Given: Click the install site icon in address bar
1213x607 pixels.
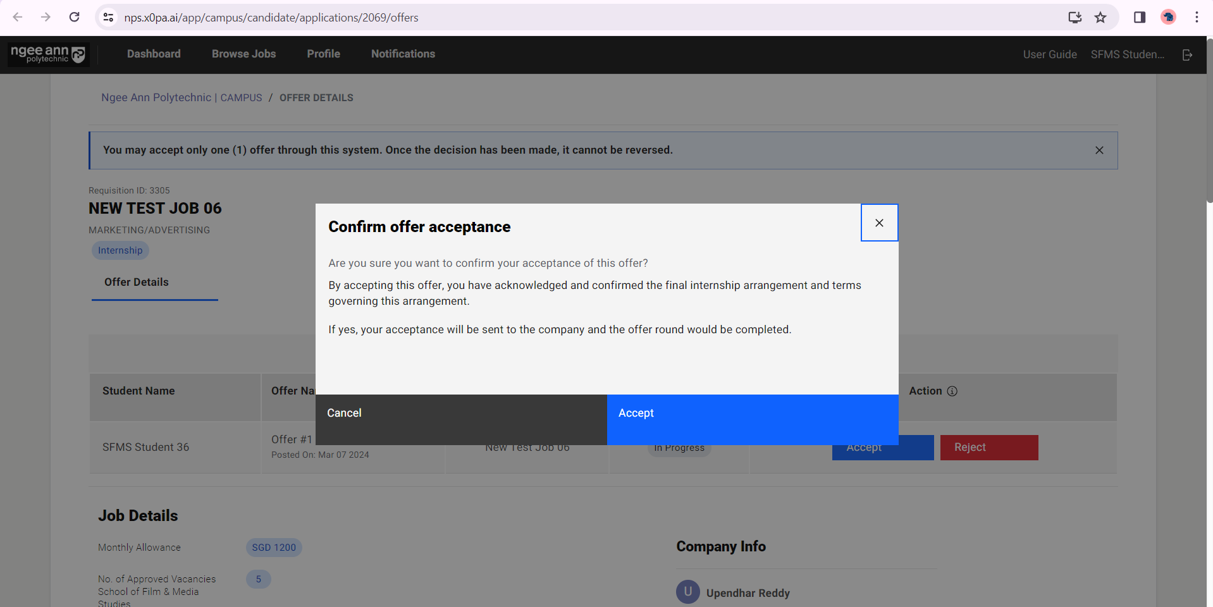Looking at the screenshot, I should (x=1074, y=18).
